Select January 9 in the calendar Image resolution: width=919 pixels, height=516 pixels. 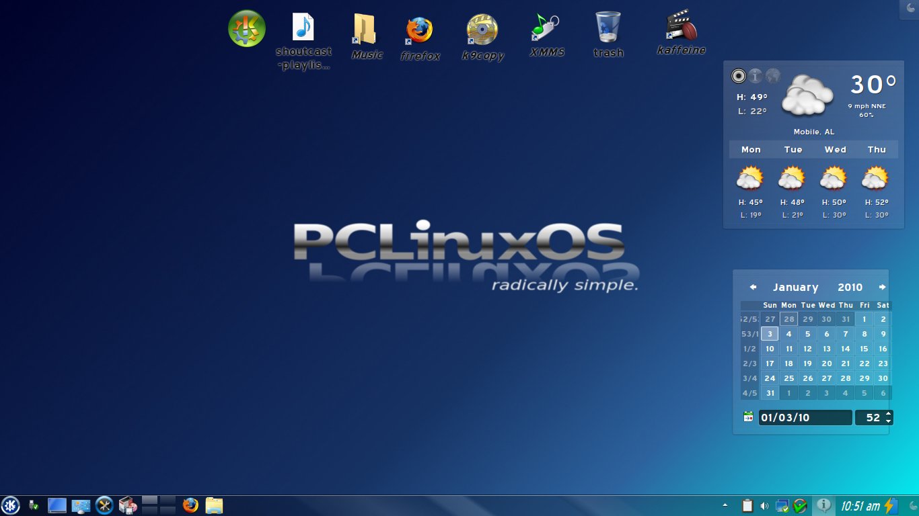click(x=883, y=334)
